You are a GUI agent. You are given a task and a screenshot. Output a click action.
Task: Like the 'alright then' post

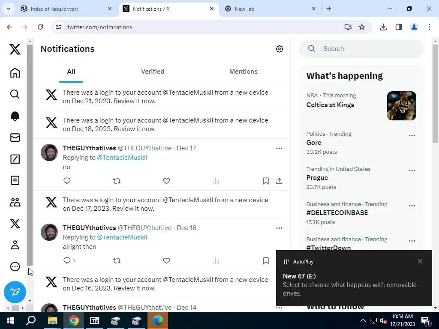click(166, 261)
